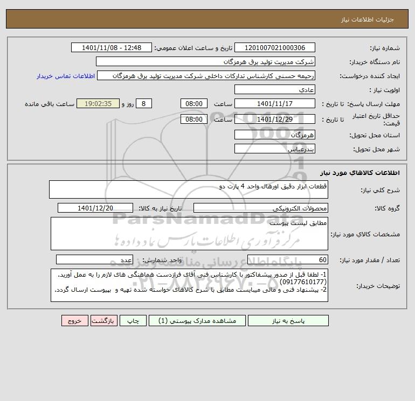
Task: Select the need number field 1201007021000306
Action: [x=275, y=47]
